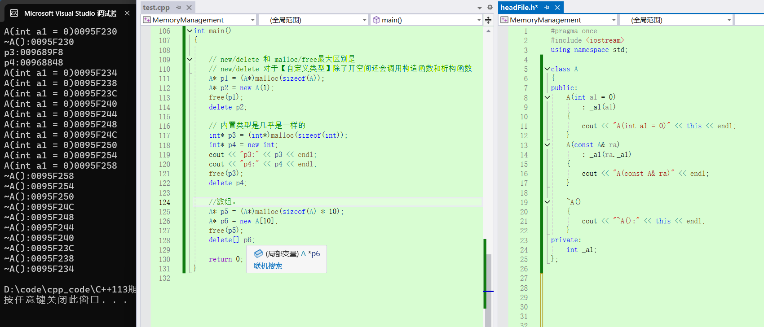Click 'int* p4 = new int;' line

243,145
